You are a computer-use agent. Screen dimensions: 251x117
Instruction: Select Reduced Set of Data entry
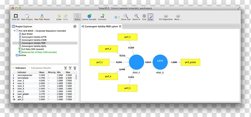click(39, 52)
